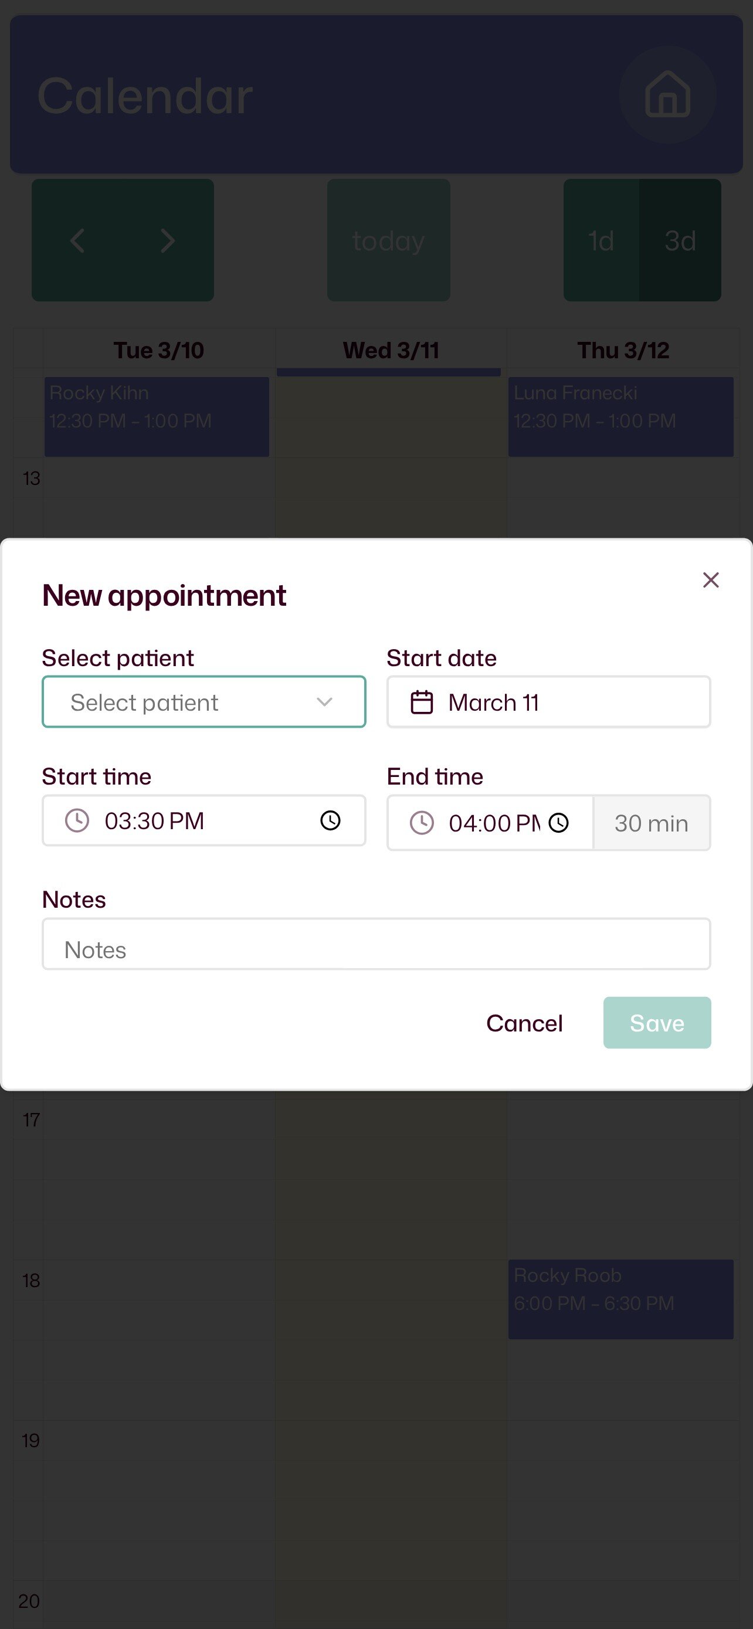Screen dimensions: 753x1629
Task: Select the Wed 3/11 column header
Action: pos(389,349)
